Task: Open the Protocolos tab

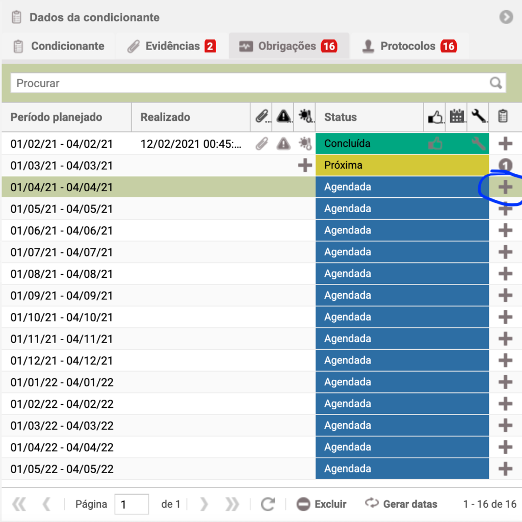Action: pos(410,46)
